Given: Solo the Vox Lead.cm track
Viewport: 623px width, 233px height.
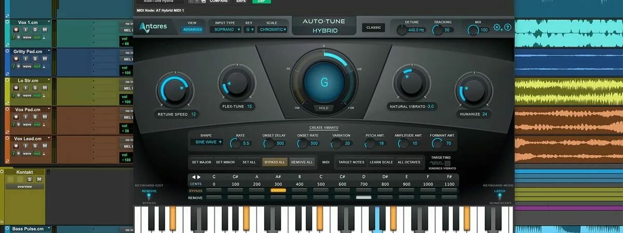Looking at the screenshot, I should pos(35,145).
